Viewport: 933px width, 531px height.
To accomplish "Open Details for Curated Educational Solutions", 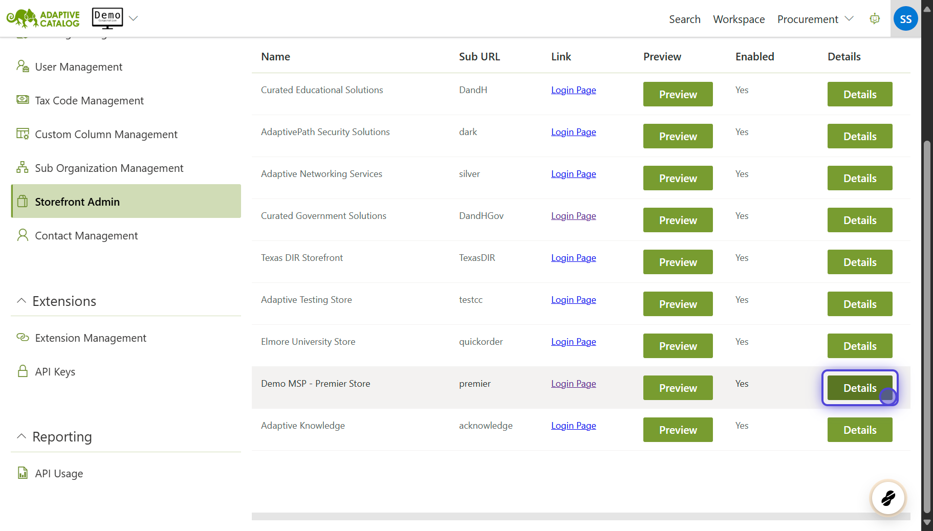I will coord(860,94).
